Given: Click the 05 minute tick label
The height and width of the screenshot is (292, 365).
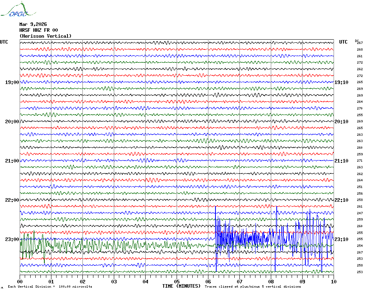Looking at the screenshot, I should point(177,281).
